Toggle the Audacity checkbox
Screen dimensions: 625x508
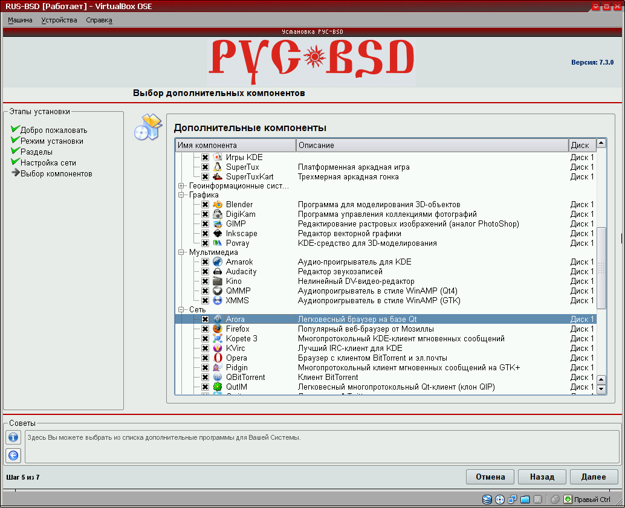(x=205, y=272)
